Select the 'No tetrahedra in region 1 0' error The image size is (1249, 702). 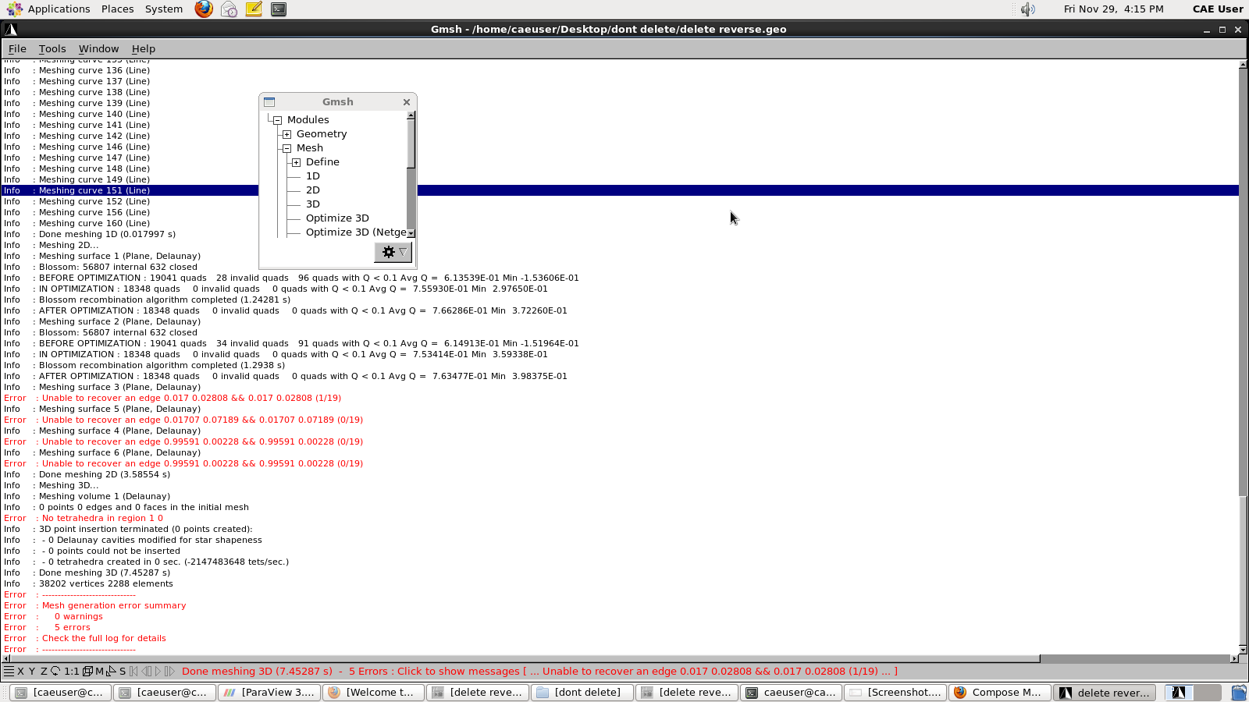102,518
